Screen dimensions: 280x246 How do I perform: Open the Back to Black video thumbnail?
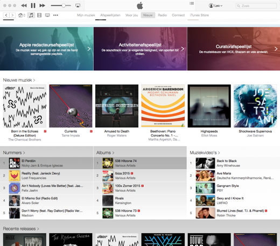click(x=205, y=163)
